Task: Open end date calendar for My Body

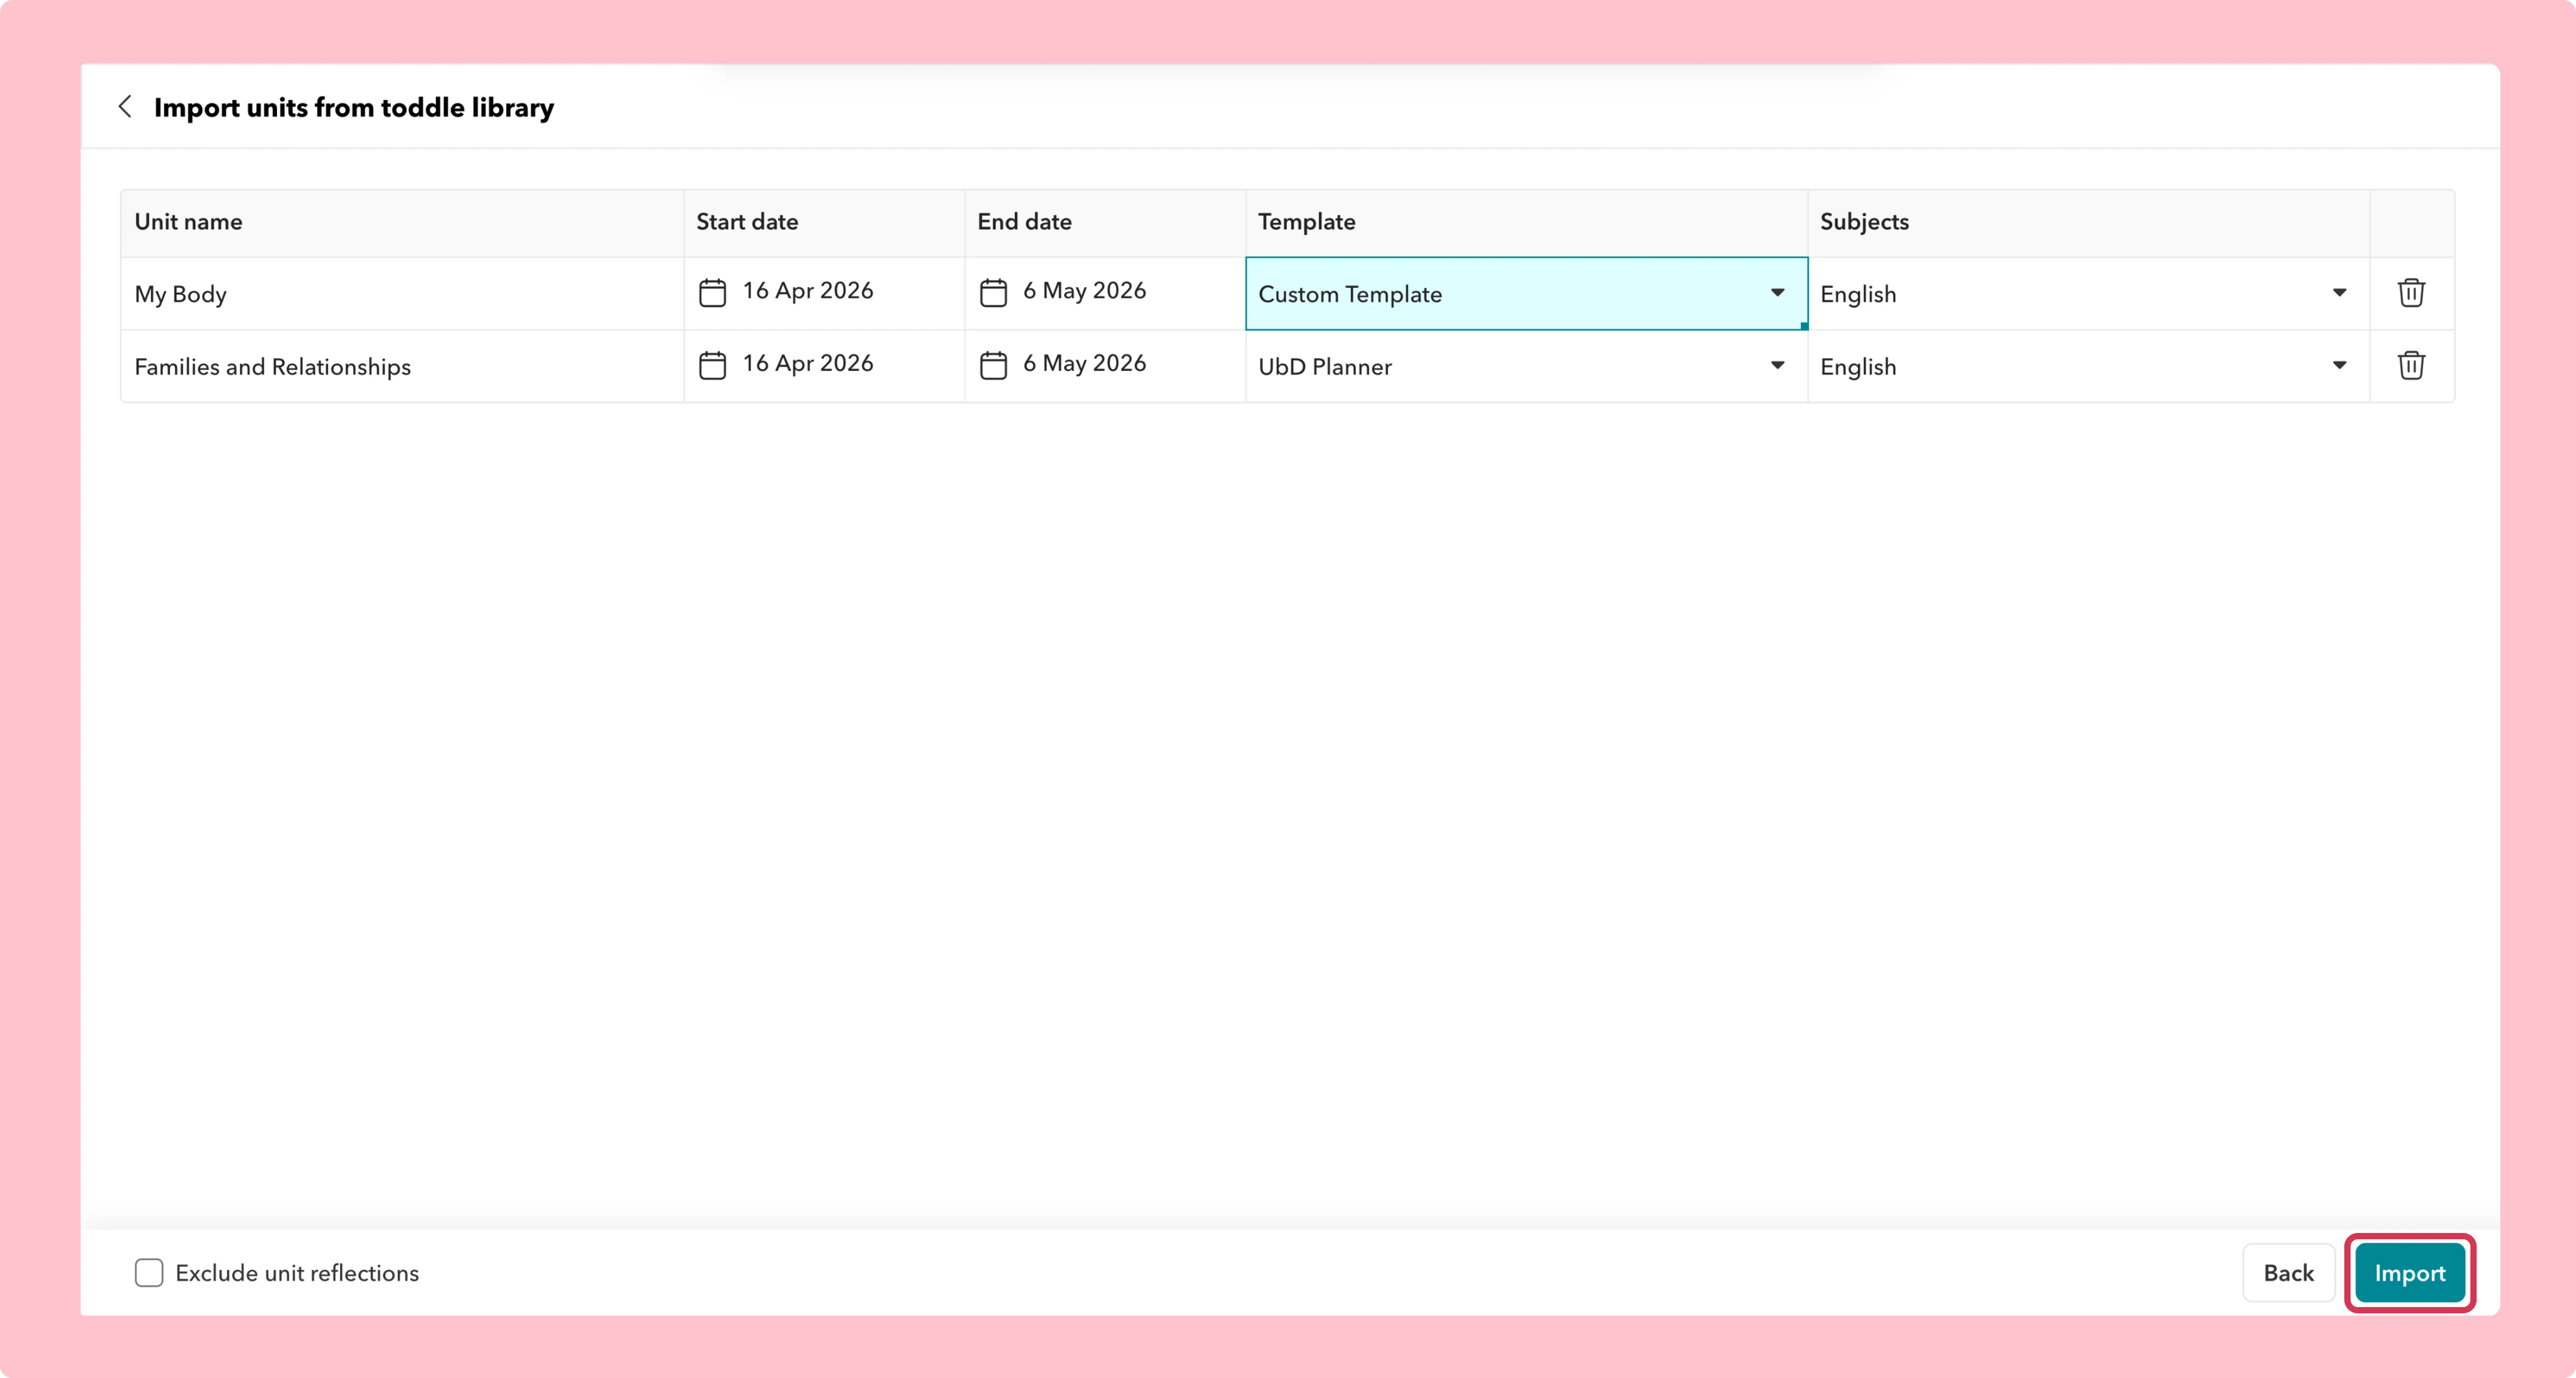Action: (x=993, y=293)
